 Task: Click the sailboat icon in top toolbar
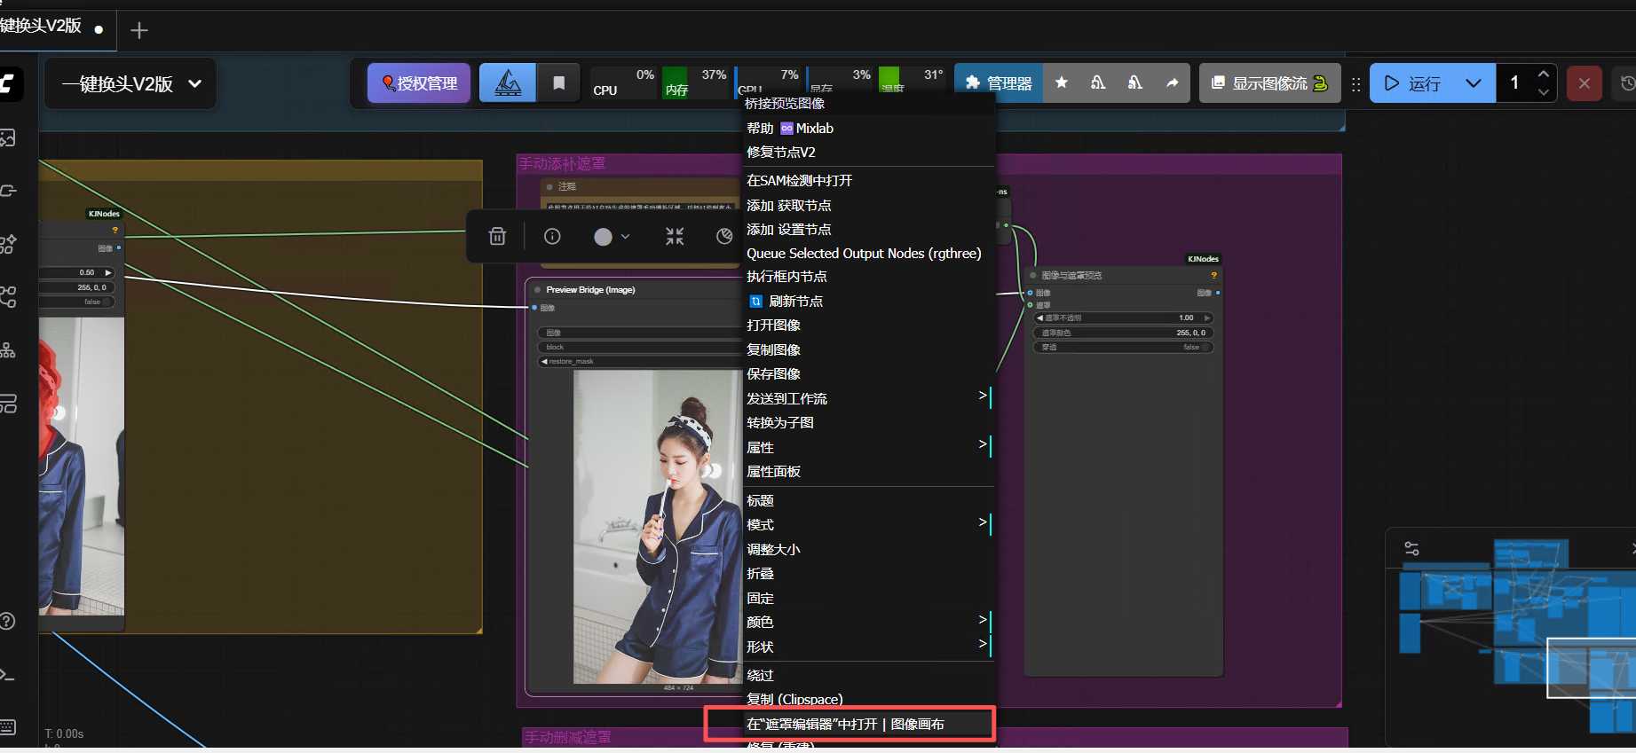click(508, 83)
